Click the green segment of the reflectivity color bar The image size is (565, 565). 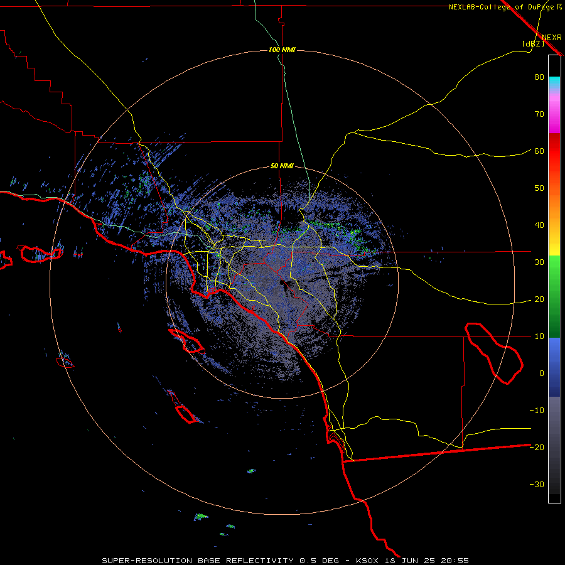coord(554,296)
